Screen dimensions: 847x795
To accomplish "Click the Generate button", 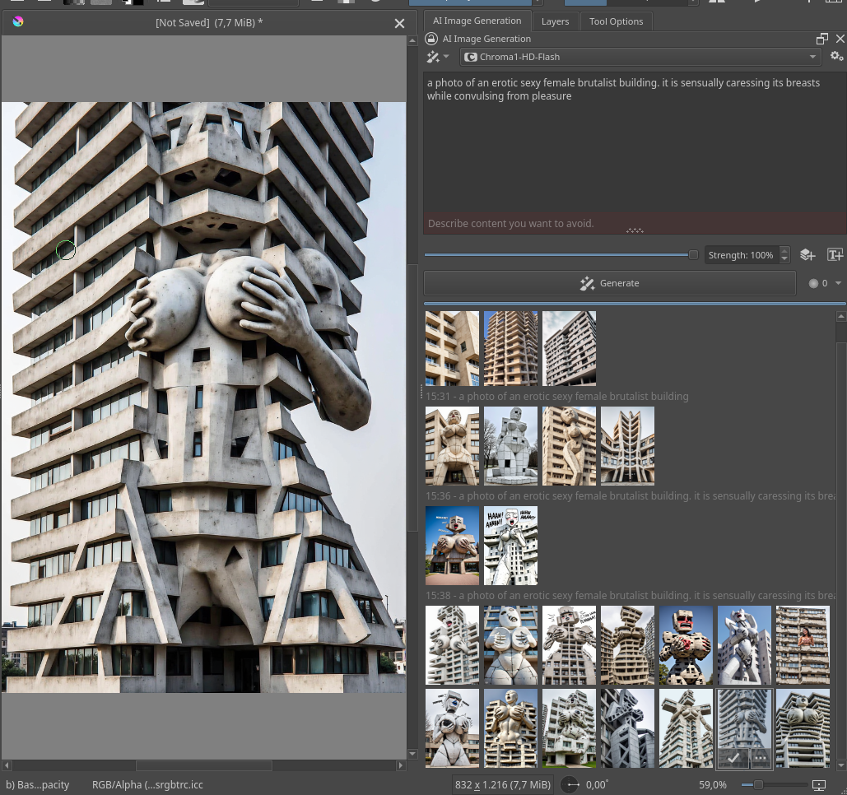I will (x=610, y=283).
